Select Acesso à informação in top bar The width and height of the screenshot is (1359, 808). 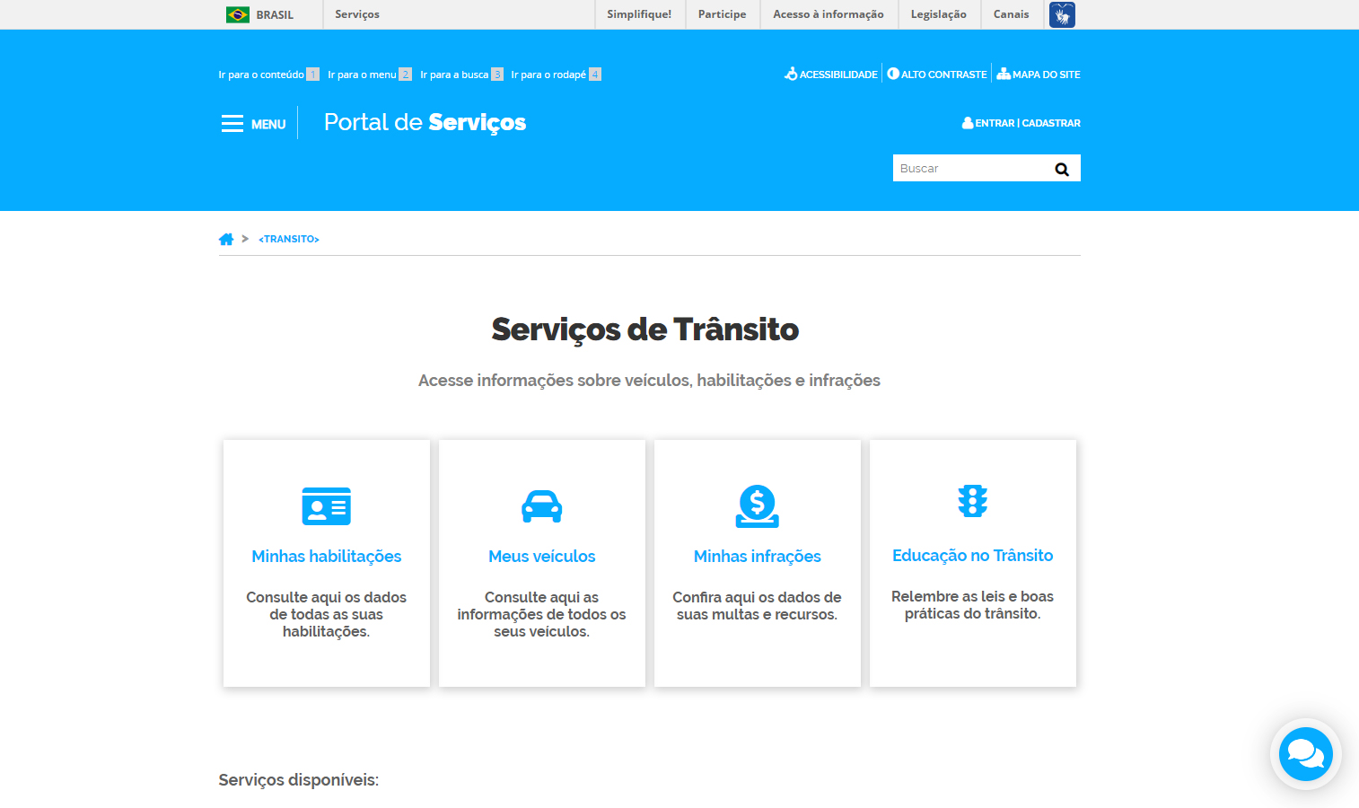coord(828,14)
